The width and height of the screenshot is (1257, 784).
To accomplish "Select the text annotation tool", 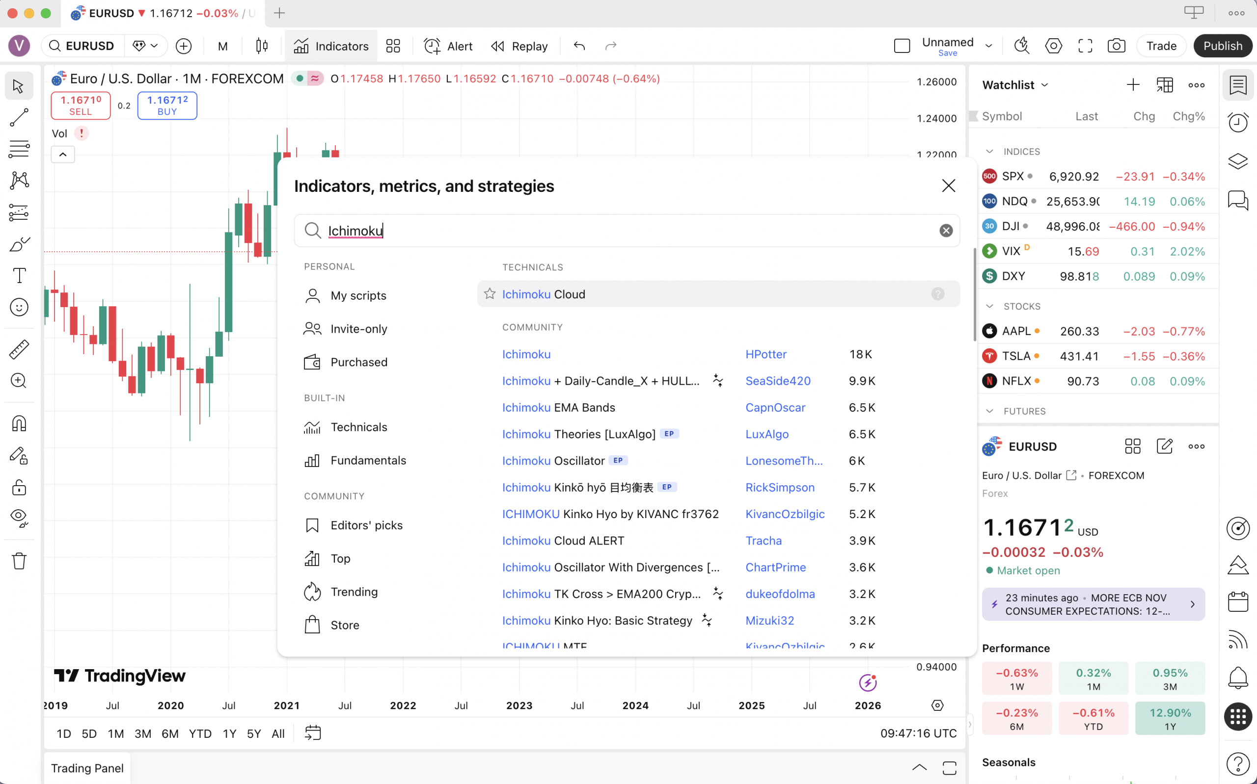I will 19,275.
